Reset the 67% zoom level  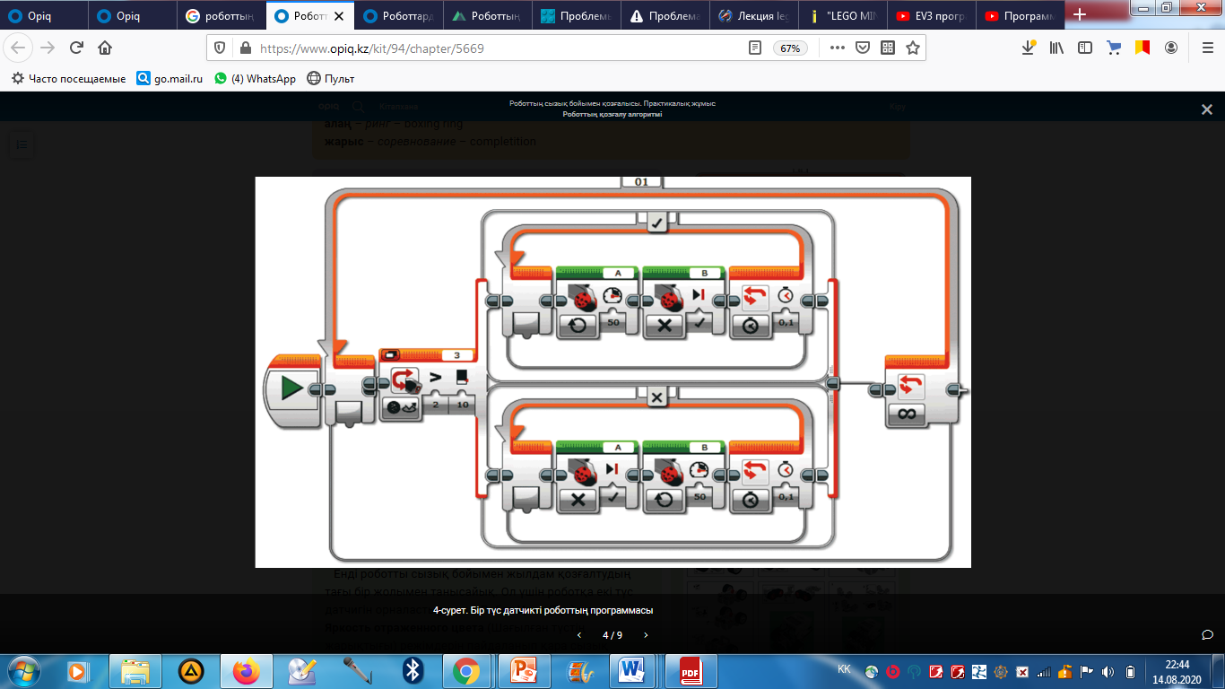pyautogui.click(x=790, y=48)
